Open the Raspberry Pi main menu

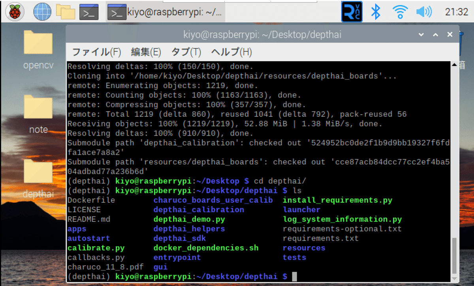pos(15,12)
